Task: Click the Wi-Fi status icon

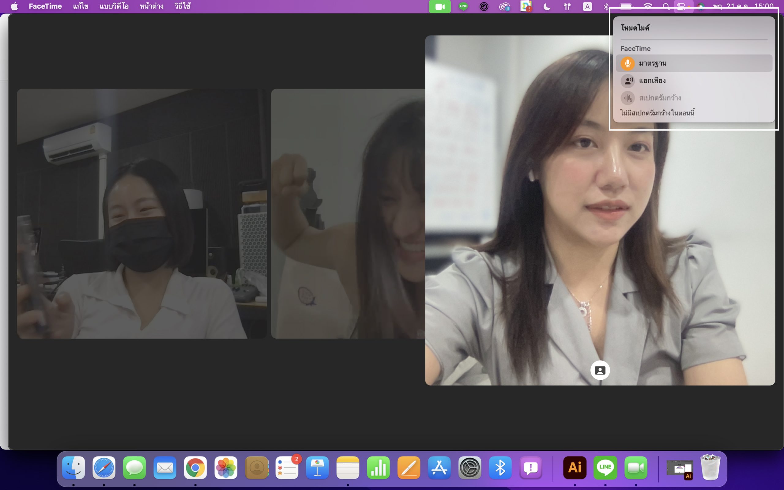Action: (647, 6)
